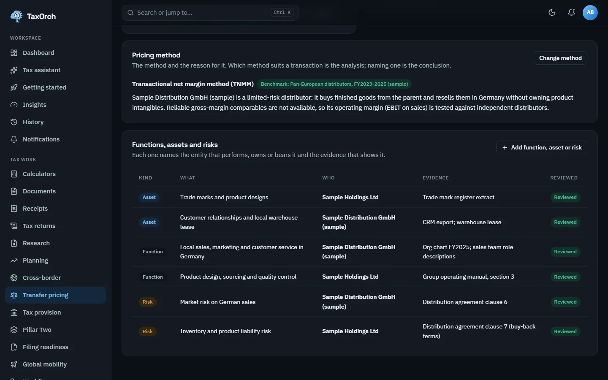Image resolution: width=608 pixels, height=380 pixels.
Task: Click the Trade marks and product designs cell
Action: (x=224, y=197)
